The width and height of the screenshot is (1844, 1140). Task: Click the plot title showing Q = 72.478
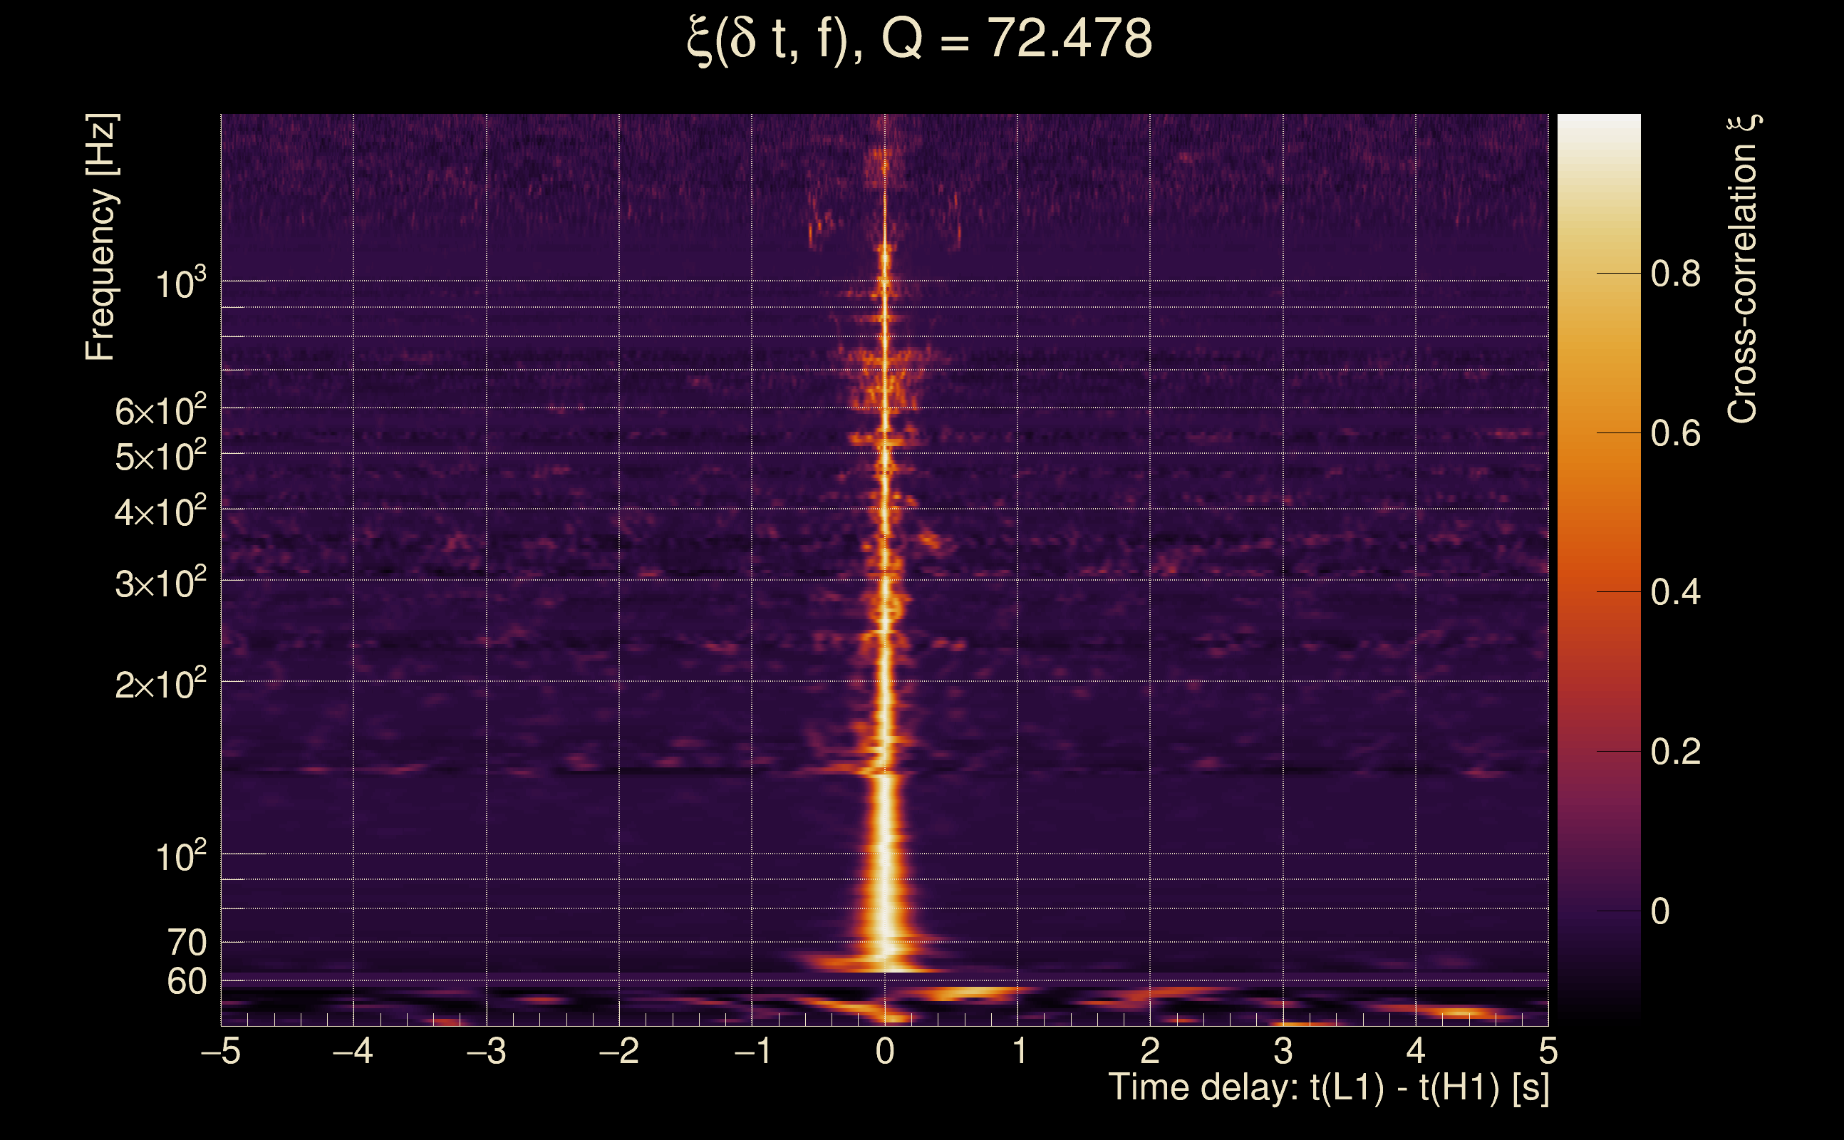coord(920,39)
